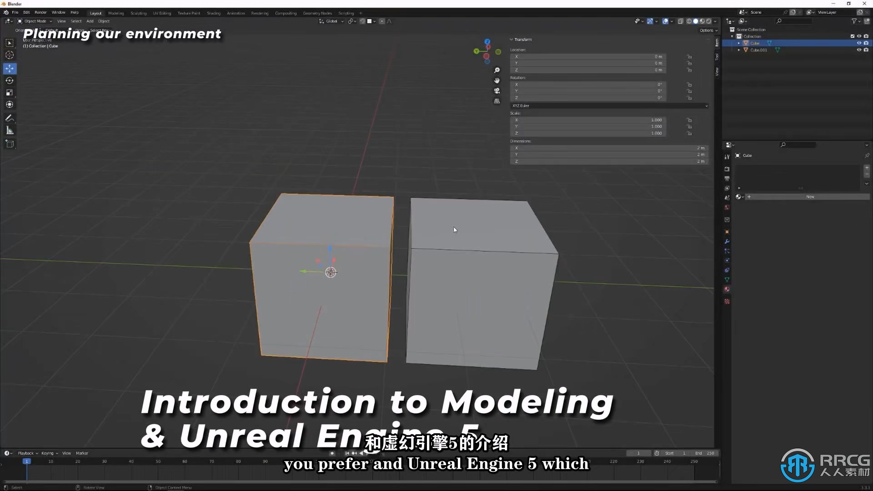The height and width of the screenshot is (491, 873).
Task: Open the UV Editing workspace
Action: click(x=162, y=13)
